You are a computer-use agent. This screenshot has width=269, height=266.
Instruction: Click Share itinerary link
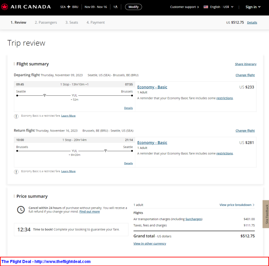tap(246, 64)
